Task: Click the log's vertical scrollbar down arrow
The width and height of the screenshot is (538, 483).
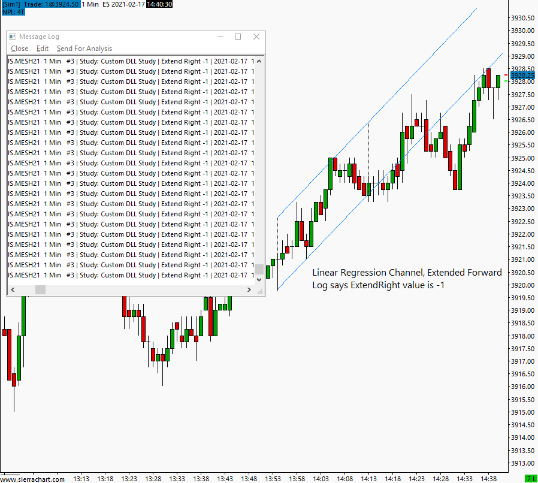Action: click(x=259, y=279)
